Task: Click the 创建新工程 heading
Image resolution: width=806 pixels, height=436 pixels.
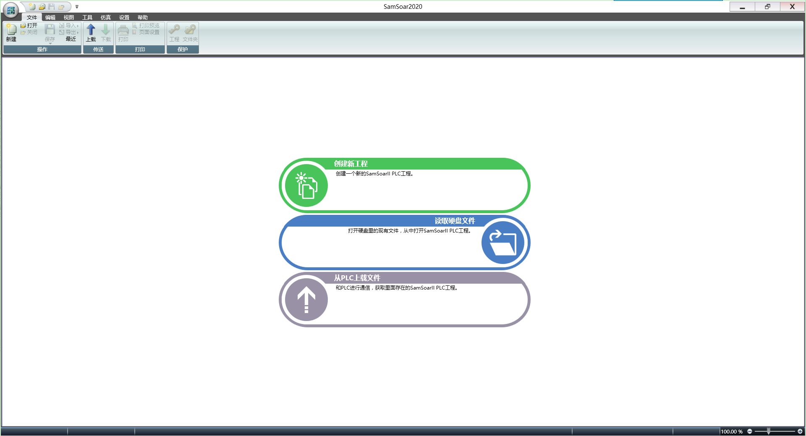Action: point(351,164)
